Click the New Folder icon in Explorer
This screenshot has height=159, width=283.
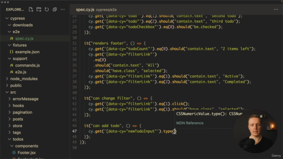[x=39, y=9]
